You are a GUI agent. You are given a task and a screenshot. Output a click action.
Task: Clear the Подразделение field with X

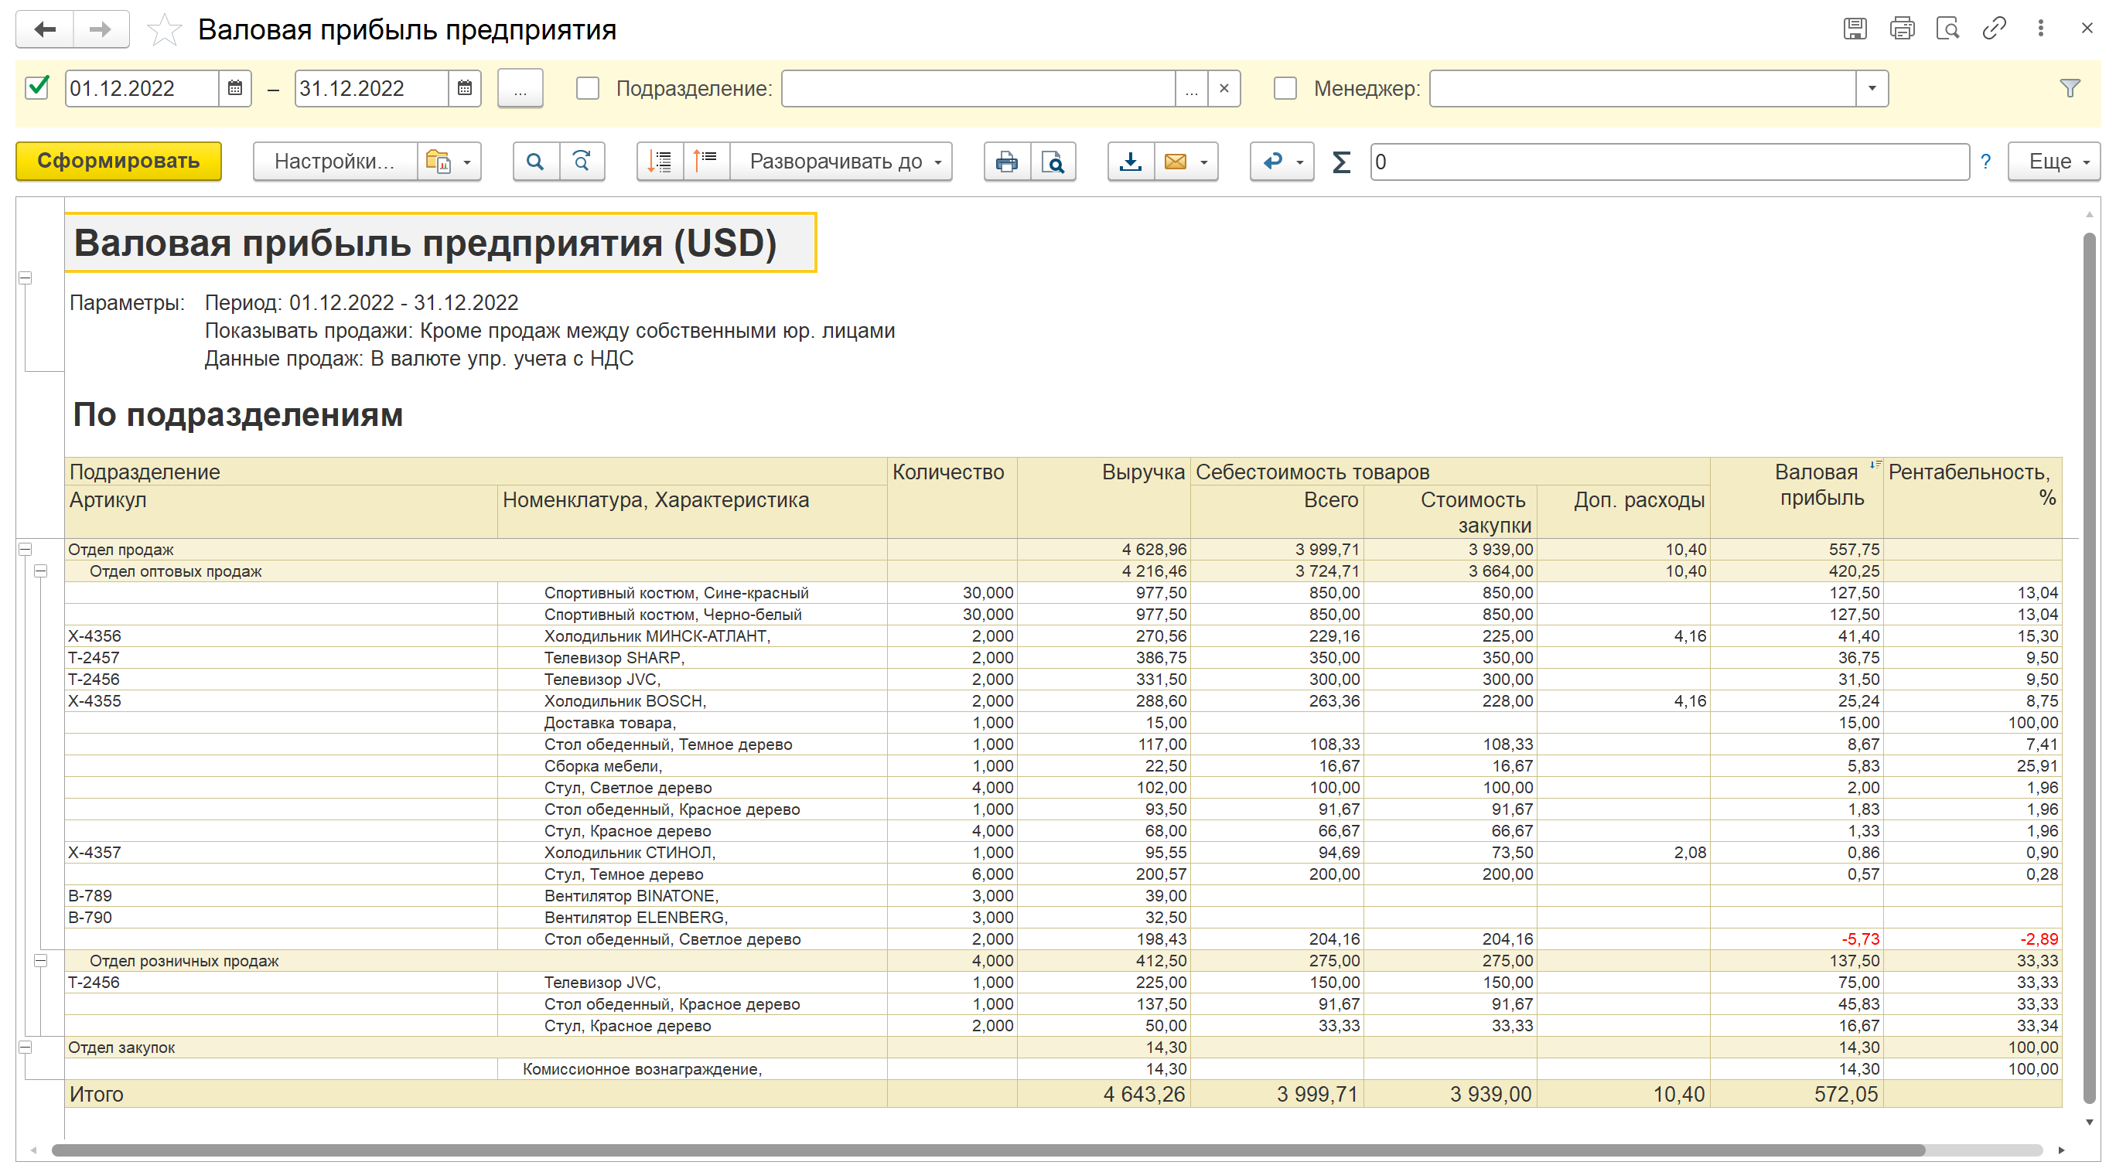(1224, 89)
